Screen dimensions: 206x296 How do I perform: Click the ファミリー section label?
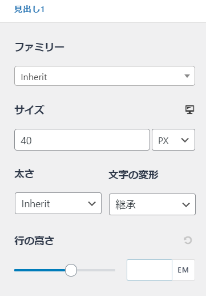coord(39,47)
